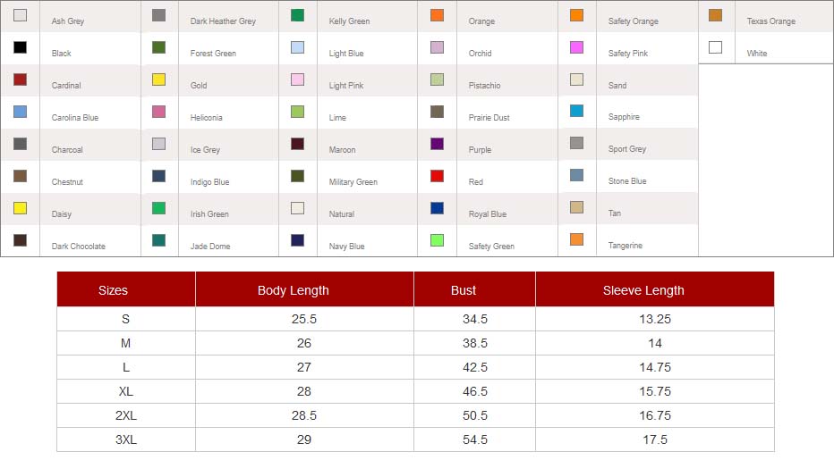Choose the Purple color swatch
The image size is (834, 460).
[437, 144]
